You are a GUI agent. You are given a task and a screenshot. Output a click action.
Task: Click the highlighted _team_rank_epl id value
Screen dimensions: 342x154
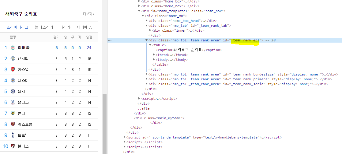tap(245, 40)
